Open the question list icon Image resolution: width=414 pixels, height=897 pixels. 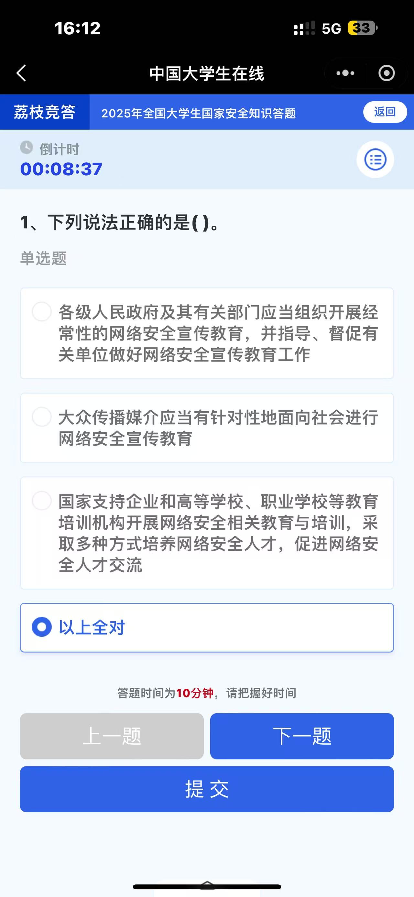click(375, 159)
